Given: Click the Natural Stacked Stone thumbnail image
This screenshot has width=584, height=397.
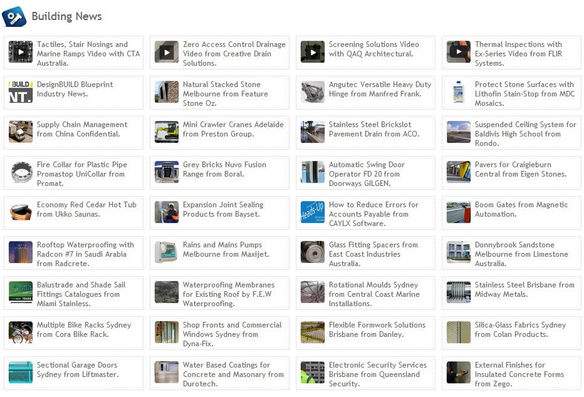Looking at the screenshot, I should tap(167, 92).
